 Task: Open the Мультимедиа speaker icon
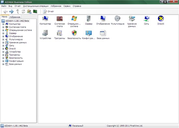[117, 19]
